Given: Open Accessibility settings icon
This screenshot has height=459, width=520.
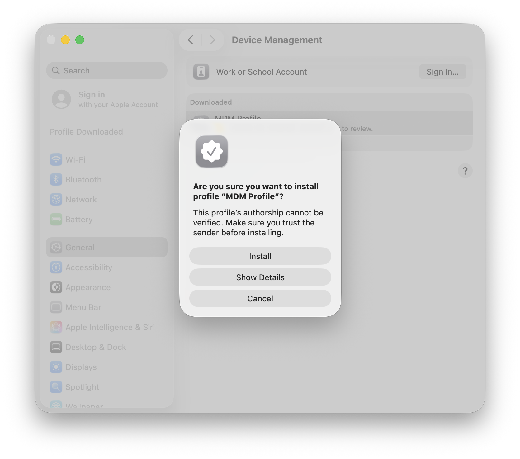Looking at the screenshot, I should click(56, 267).
